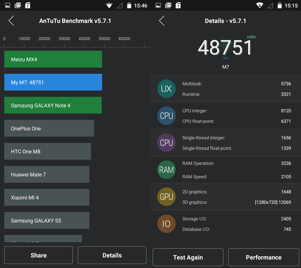Open the Details view

pyautogui.click(x=112, y=255)
